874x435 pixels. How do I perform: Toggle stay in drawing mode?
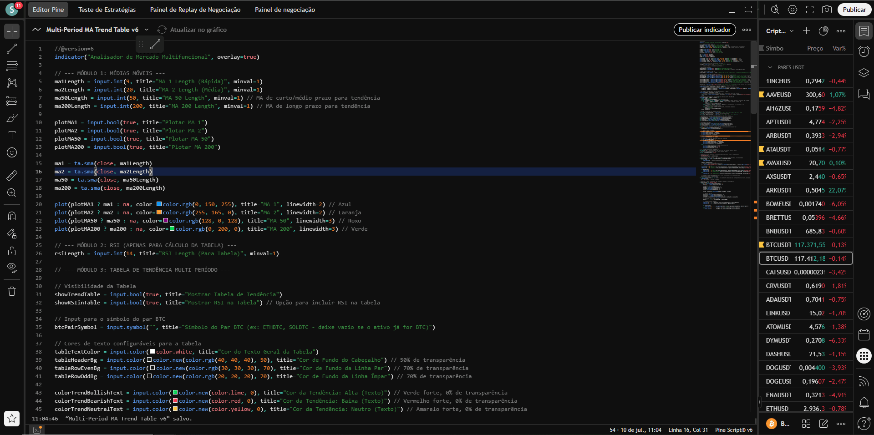12,233
